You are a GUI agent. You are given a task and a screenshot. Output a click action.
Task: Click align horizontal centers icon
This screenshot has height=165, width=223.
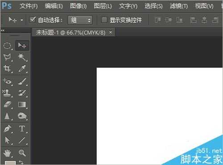[204, 20]
